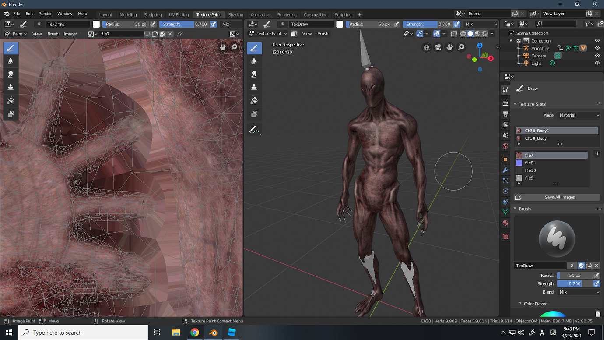Screen dimensions: 604x340
Task: Switch viewport shading to wireframe
Action: 463,34
